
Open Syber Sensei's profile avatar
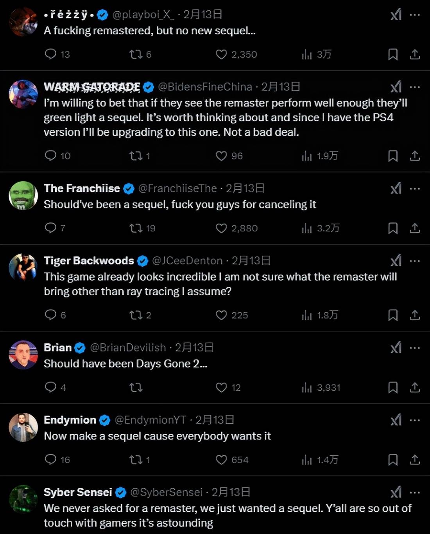point(23,499)
